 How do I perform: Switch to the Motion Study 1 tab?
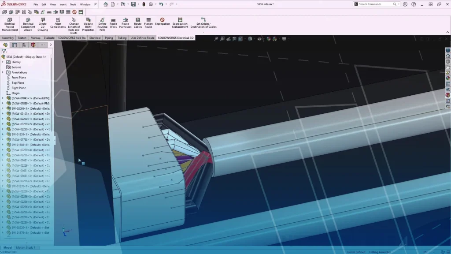[x=26, y=247]
